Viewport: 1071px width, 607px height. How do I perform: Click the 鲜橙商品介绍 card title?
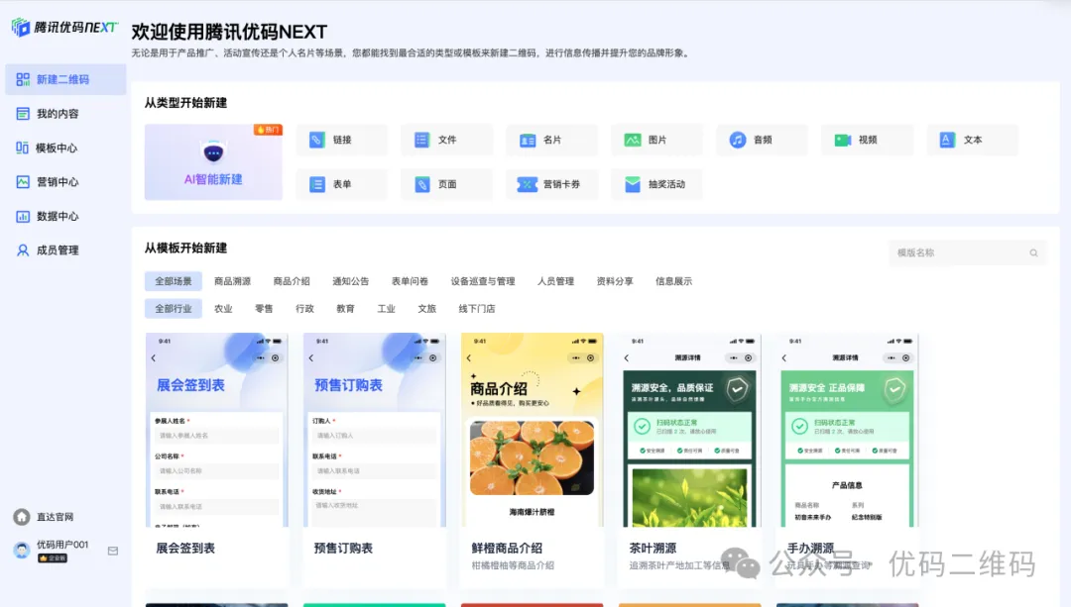point(507,549)
